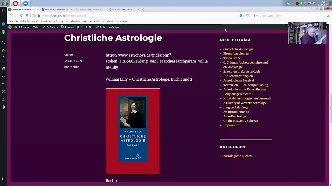
Task: Open Speed Dial grid icon in sidebar
Action: pyautogui.click(x=3, y=68)
